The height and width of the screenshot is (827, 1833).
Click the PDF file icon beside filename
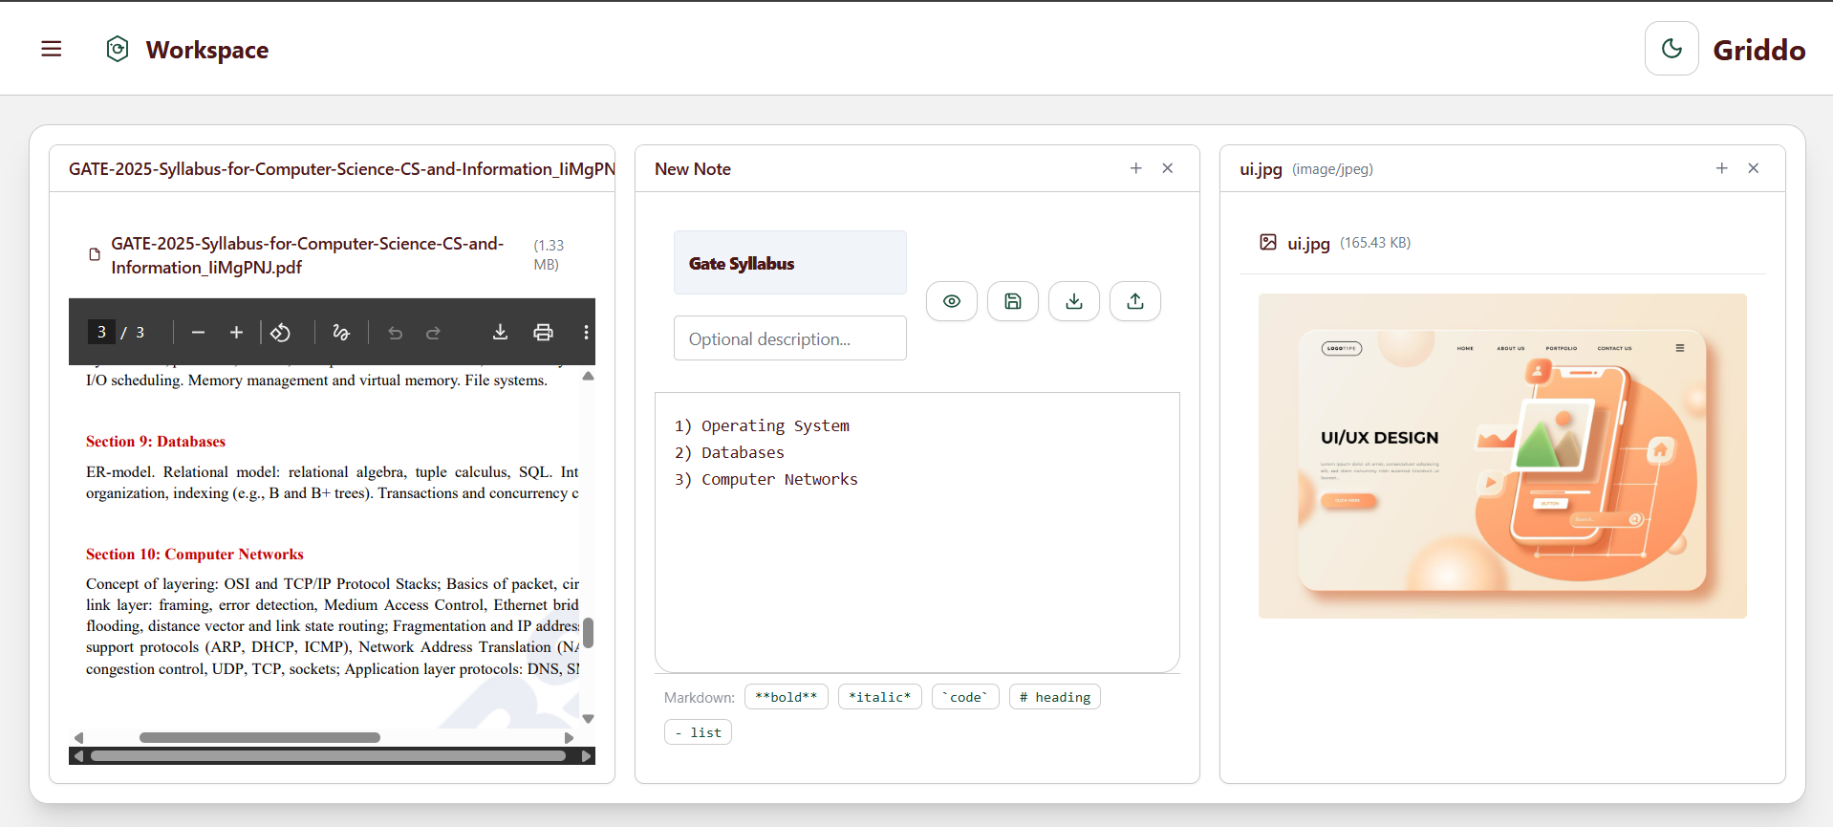(x=95, y=254)
